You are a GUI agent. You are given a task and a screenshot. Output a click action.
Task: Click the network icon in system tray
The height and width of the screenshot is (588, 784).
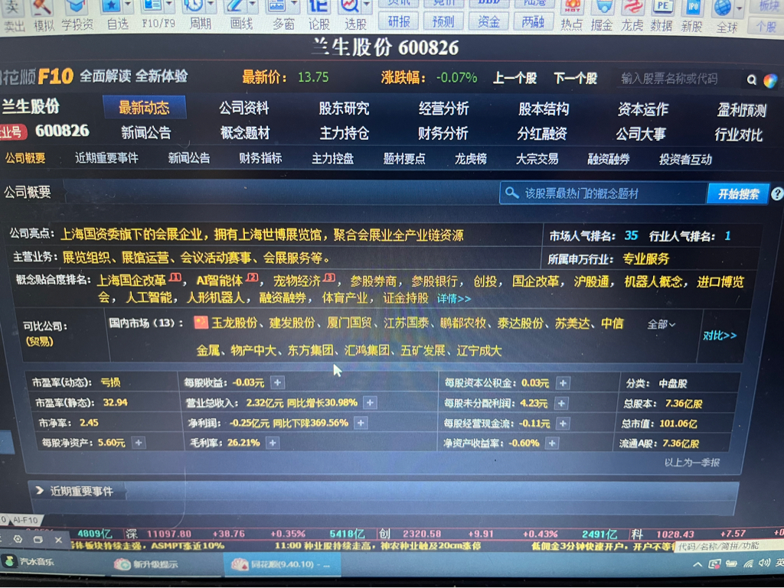[x=749, y=564]
